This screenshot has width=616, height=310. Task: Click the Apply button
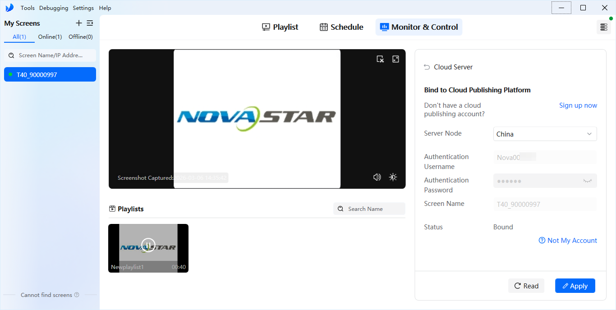click(x=575, y=286)
